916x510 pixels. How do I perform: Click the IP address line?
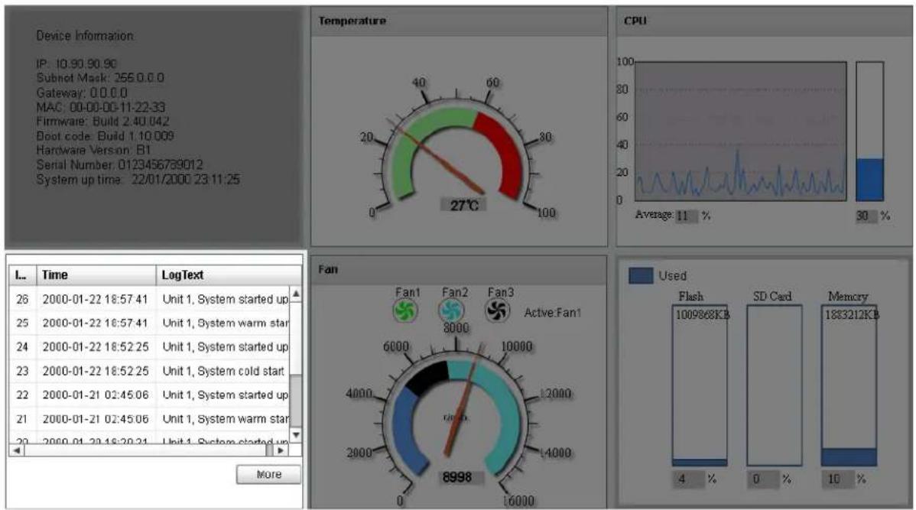point(76,63)
